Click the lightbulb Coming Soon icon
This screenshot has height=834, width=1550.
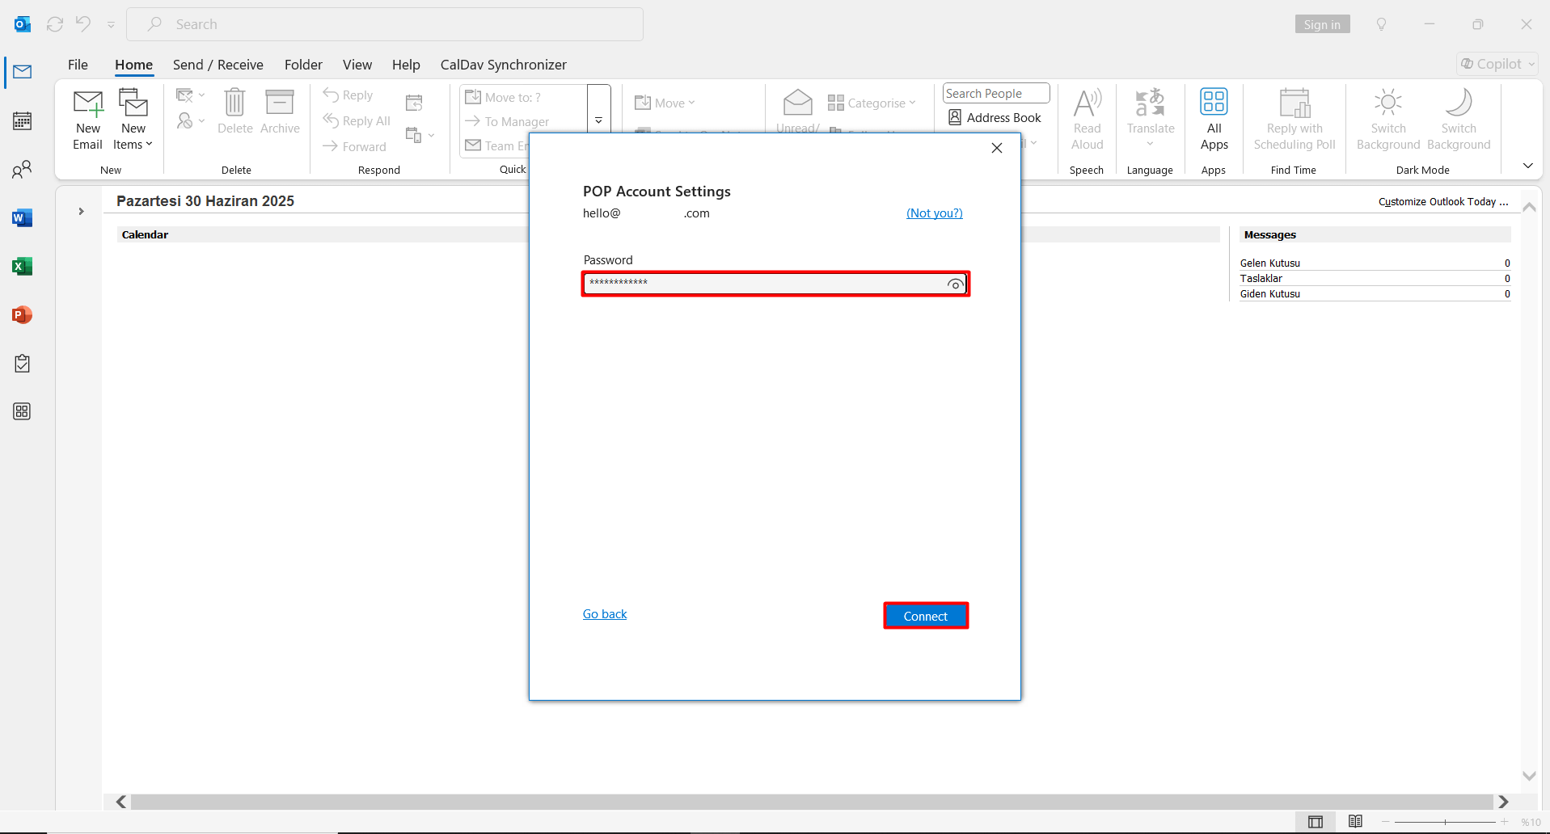pyautogui.click(x=1381, y=24)
